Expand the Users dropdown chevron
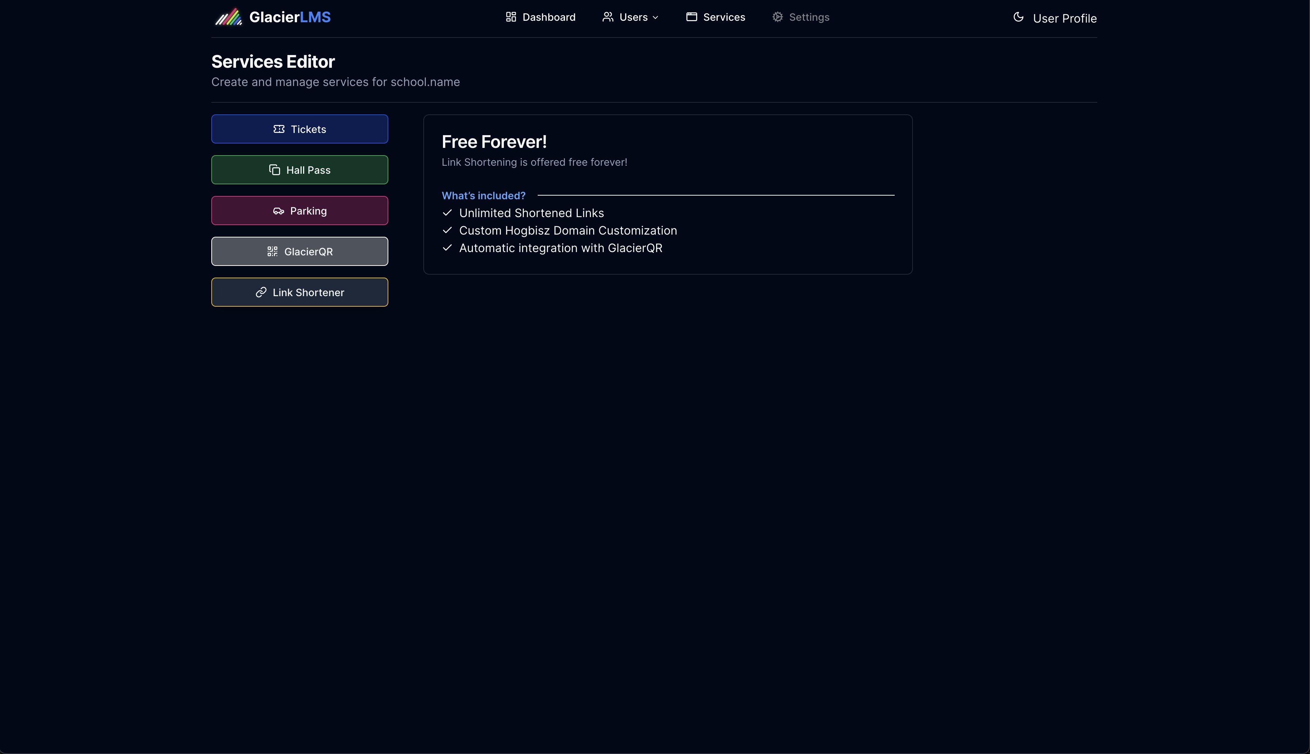1310x754 pixels. (655, 17)
